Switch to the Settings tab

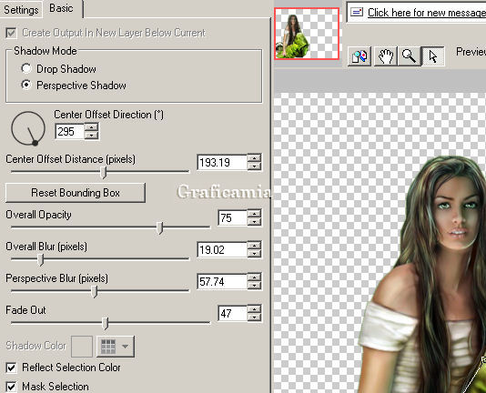21,10
